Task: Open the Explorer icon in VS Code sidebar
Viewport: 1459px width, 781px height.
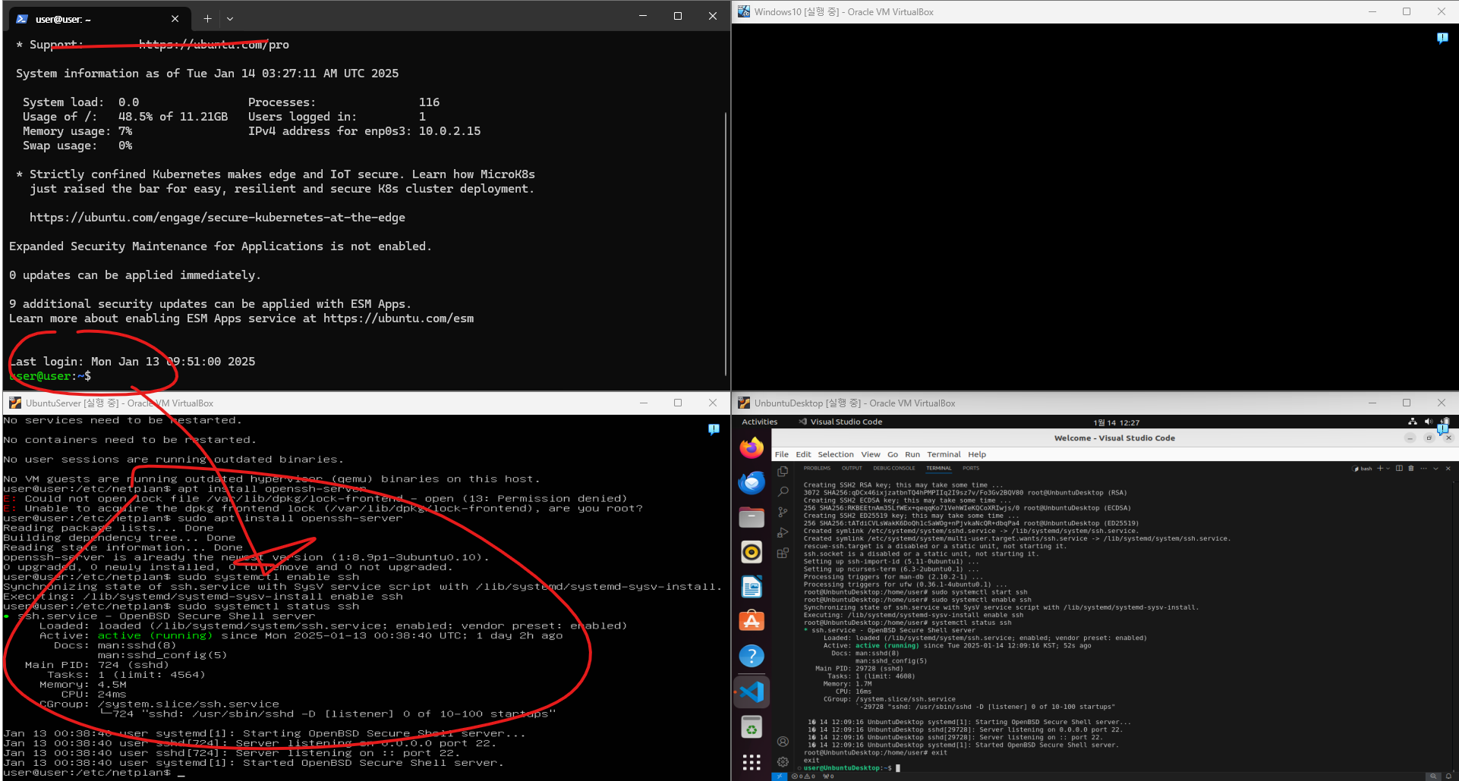Action: point(783,472)
